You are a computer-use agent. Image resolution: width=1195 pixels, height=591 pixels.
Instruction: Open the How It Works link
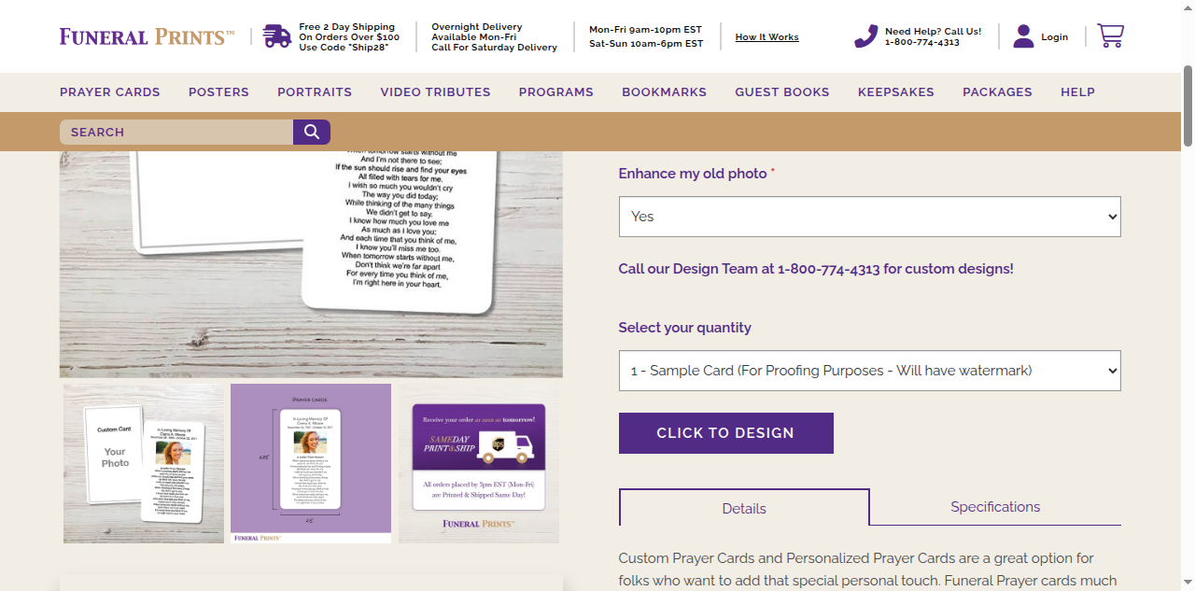pos(766,37)
